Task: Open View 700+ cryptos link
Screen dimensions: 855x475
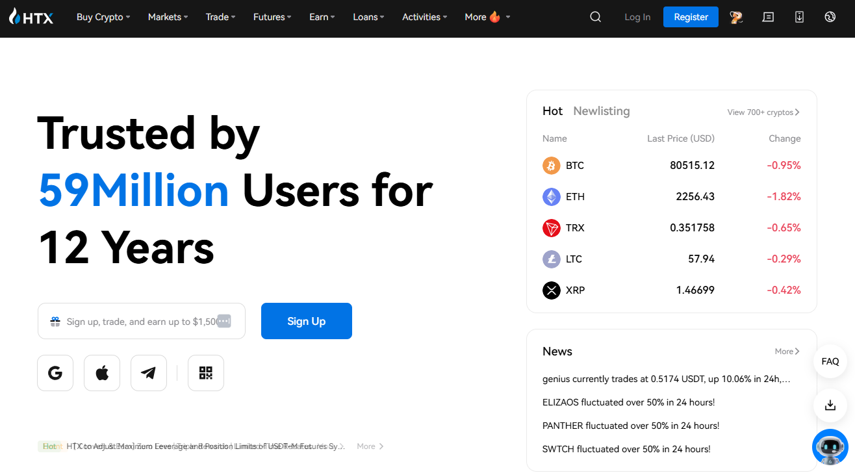Action: tap(763, 112)
